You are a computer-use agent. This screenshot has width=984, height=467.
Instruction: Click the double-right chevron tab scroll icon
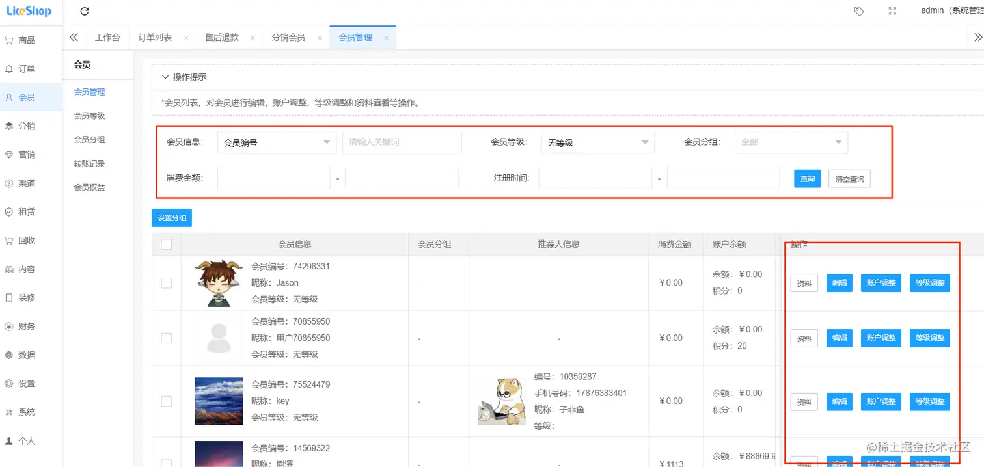(x=977, y=38)
